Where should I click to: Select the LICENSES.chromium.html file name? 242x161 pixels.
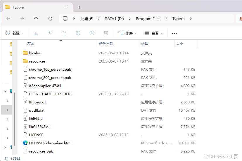pos(50,143)
